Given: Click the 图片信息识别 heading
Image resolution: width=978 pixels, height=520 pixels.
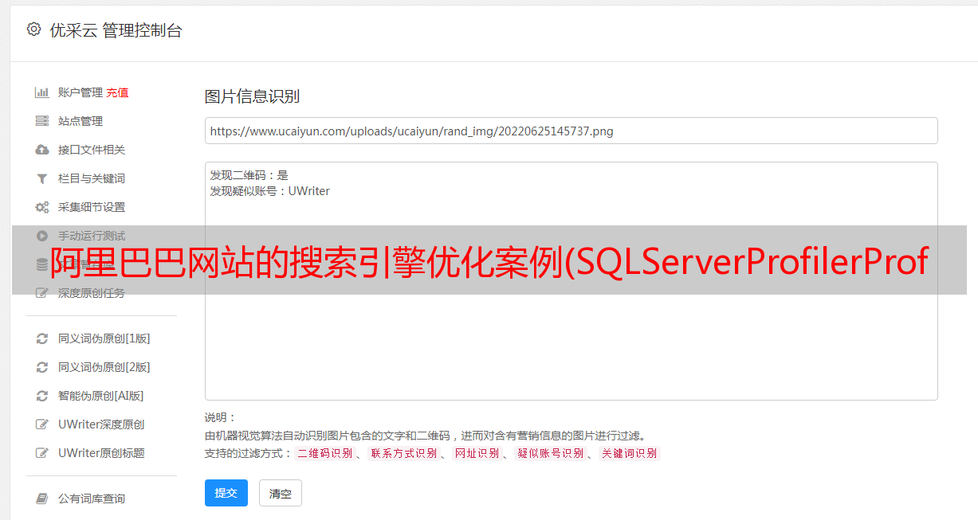Looking at the screenshot, I should click(x=252, y=96).
